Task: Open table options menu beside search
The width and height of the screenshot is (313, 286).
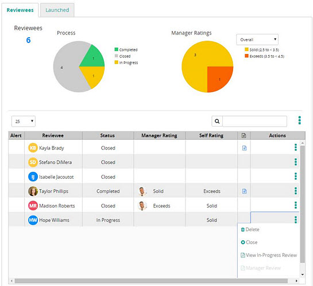Action: [299, 120]
